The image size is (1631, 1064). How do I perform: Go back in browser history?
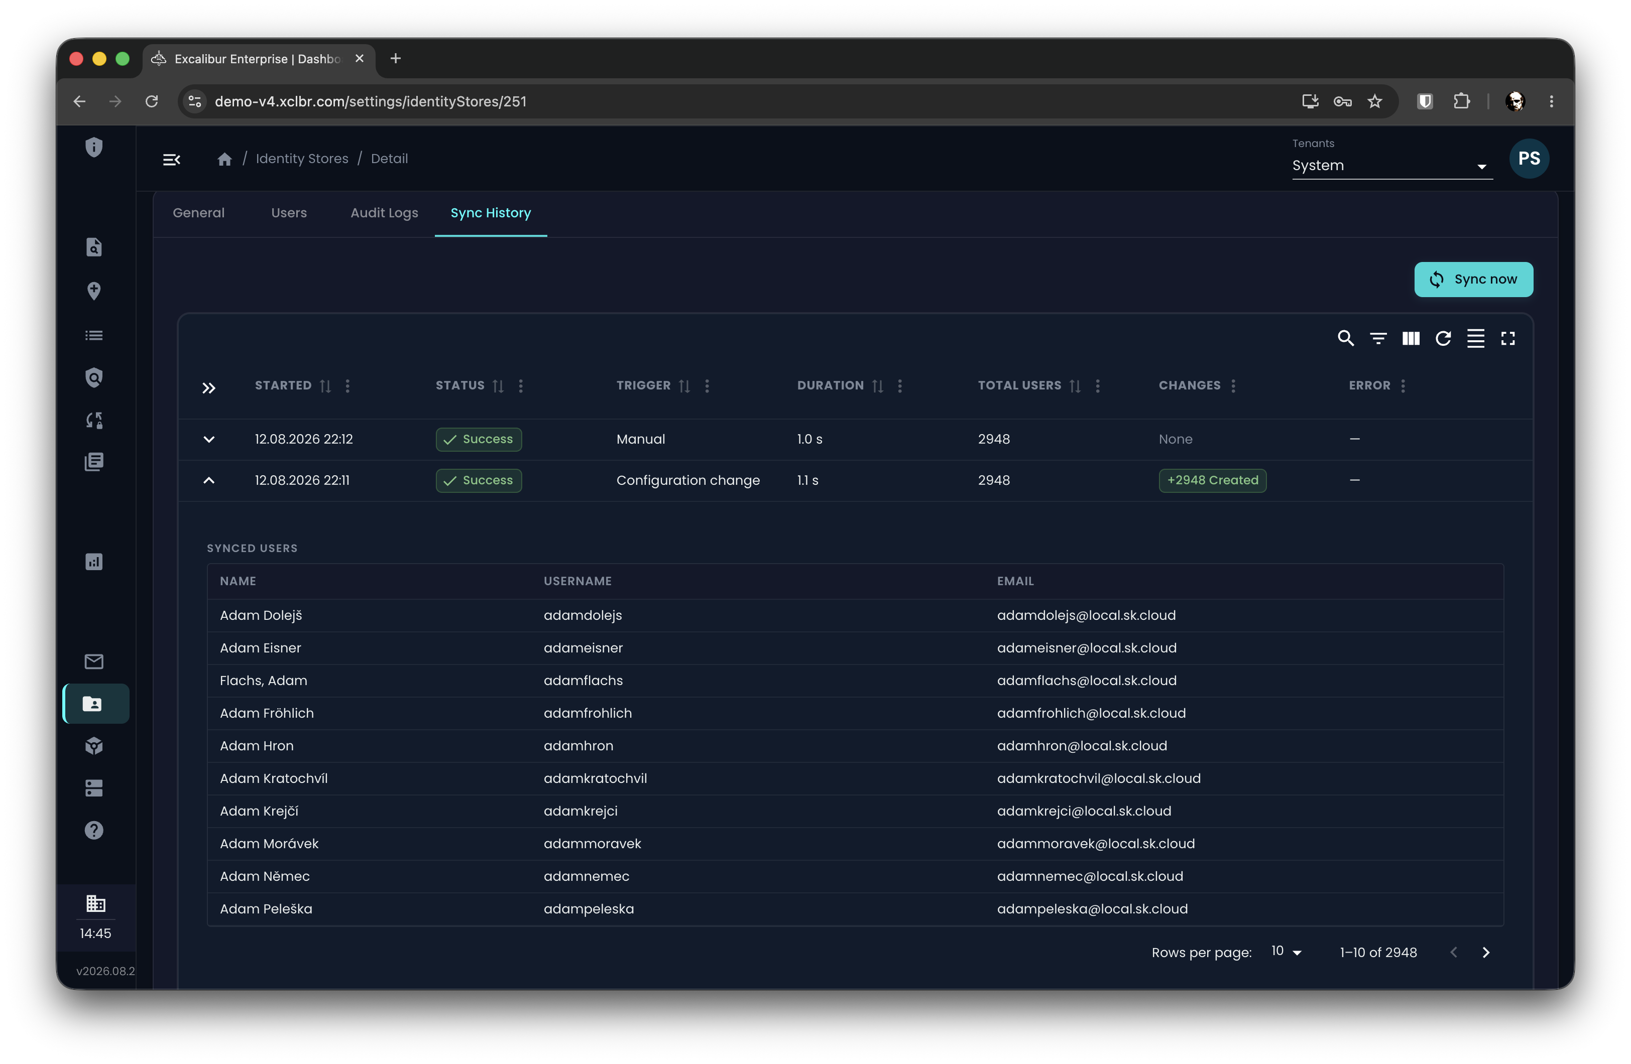(79, 101)
